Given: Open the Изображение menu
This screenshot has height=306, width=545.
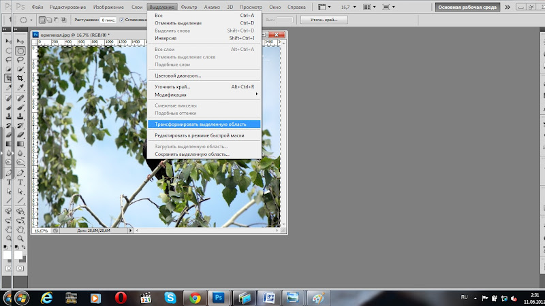Looking at the screenshot, I should [108, 7].
